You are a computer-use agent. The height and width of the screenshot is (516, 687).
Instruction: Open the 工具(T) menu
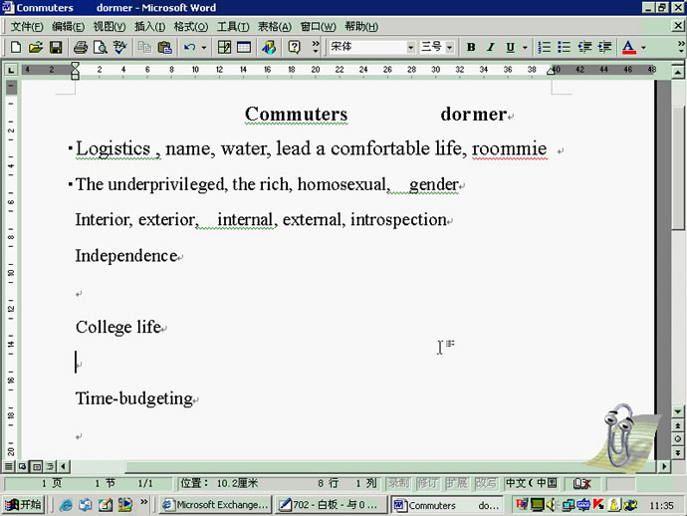[233, 27]
